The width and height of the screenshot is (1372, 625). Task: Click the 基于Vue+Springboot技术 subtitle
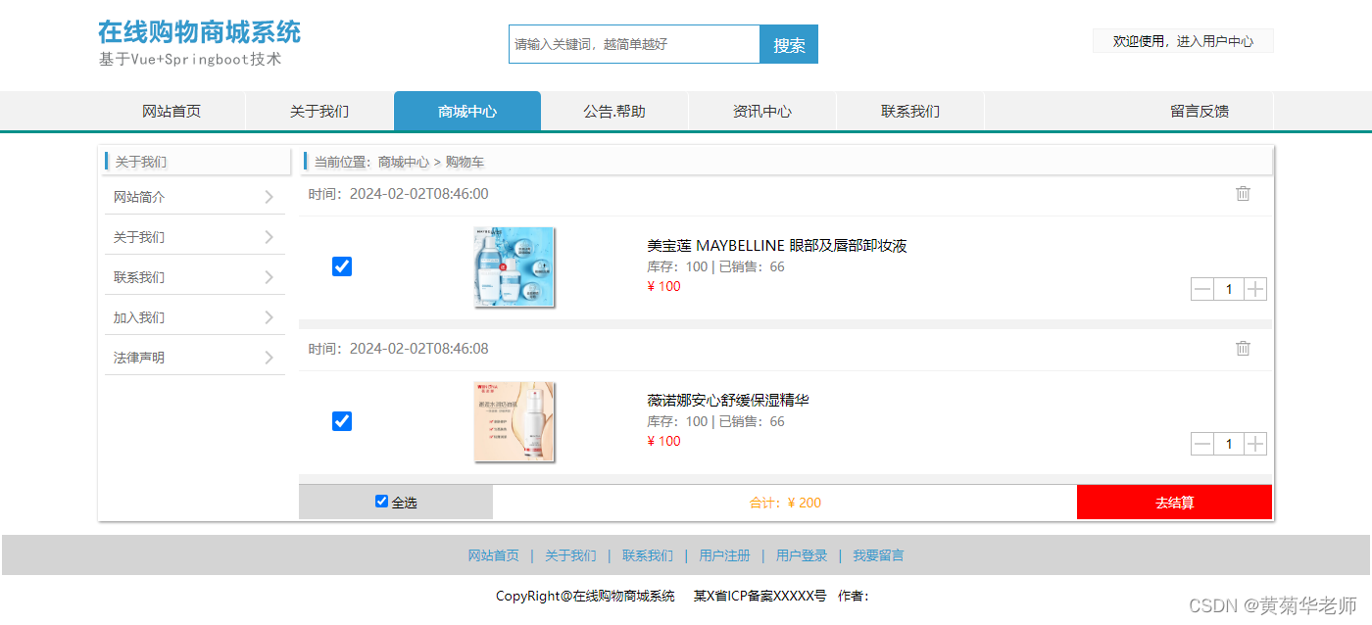(189, 59)
